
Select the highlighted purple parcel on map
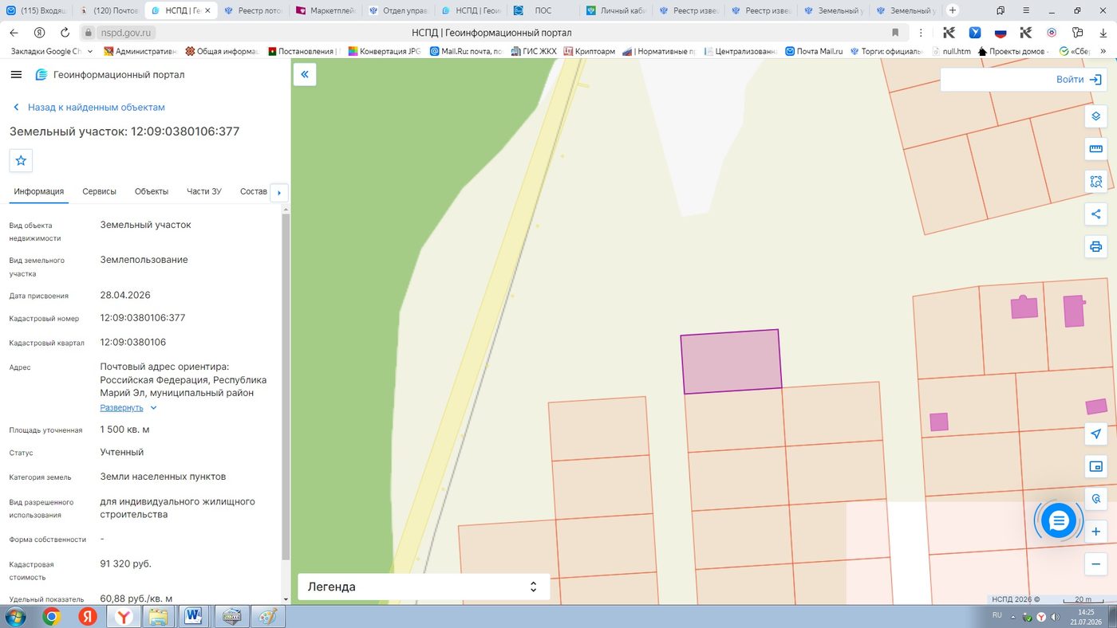730,361
